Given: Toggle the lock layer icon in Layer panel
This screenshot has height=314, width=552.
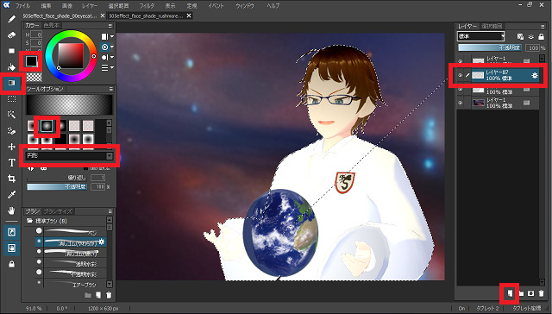Looking at the screenshot, I should pyautogui.click(x=542, y=36).
